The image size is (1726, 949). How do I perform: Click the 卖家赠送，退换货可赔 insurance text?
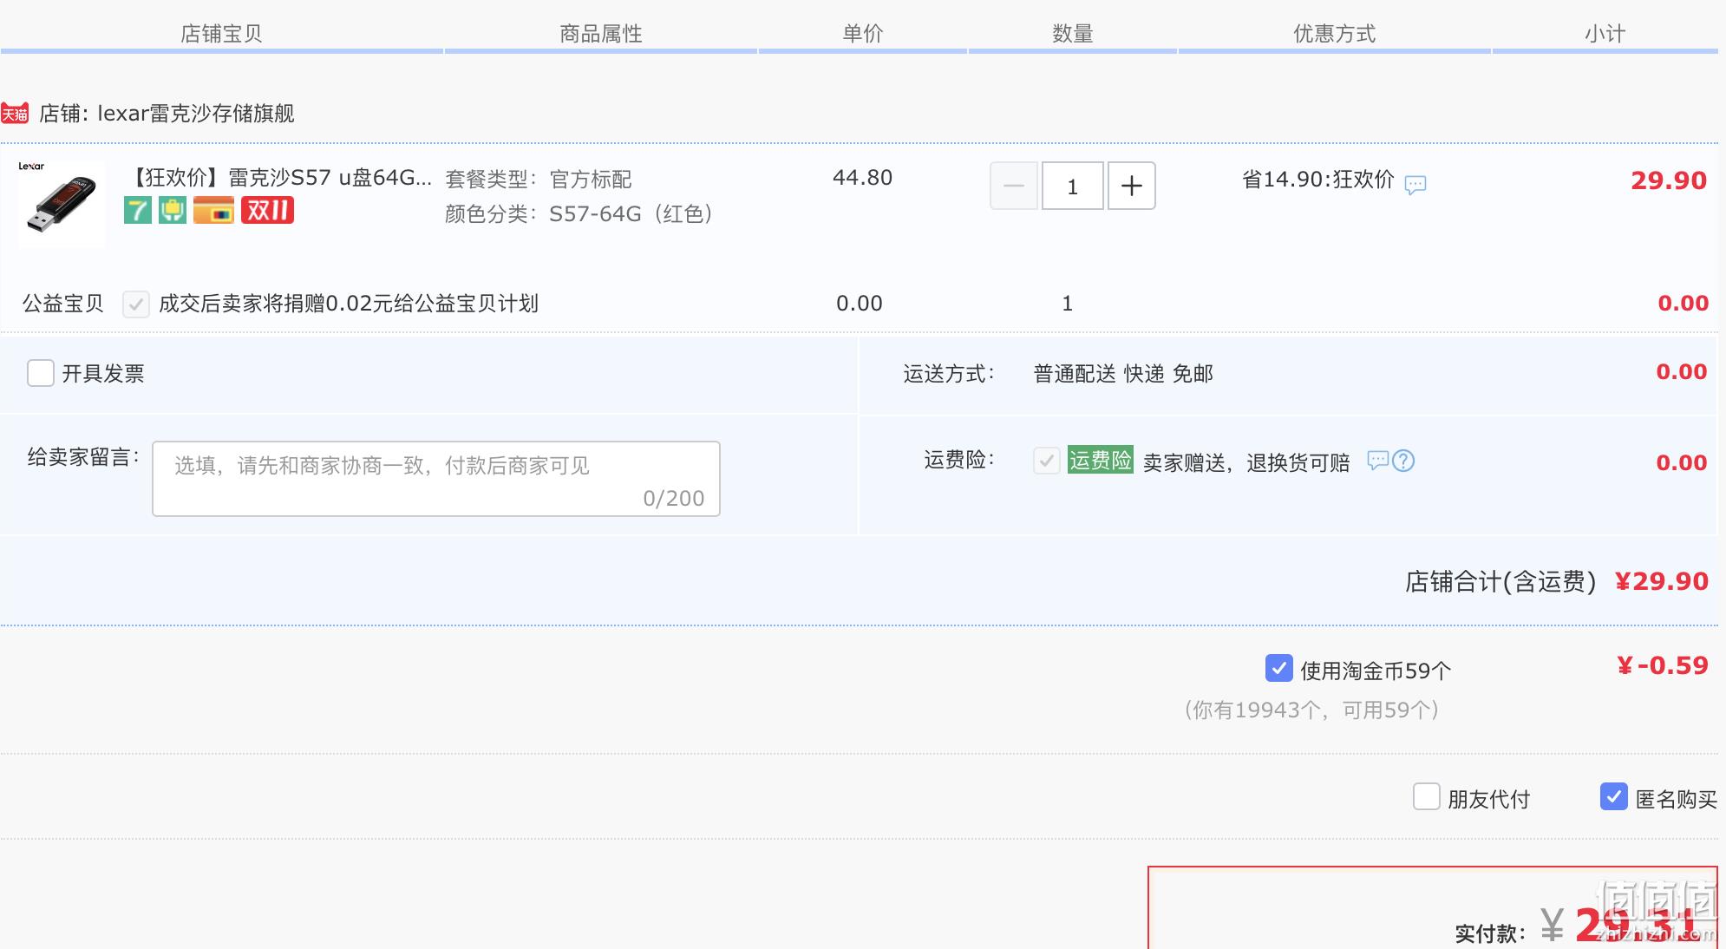tap(1246, 462)
